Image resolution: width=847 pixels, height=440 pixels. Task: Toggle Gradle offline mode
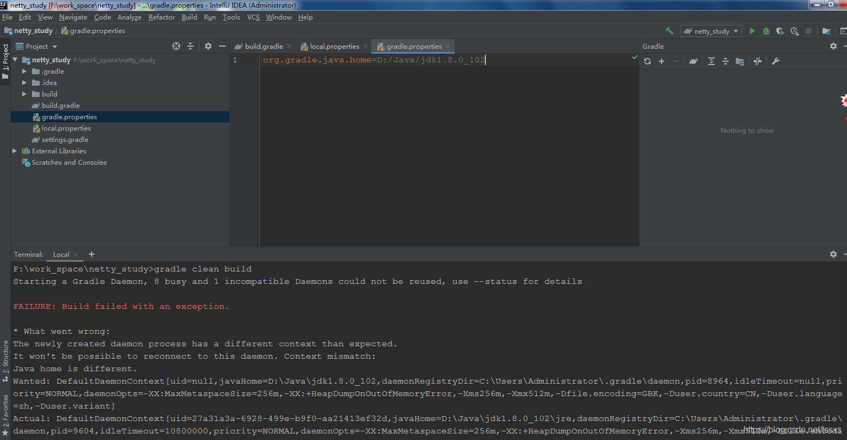tap(758, 61)
